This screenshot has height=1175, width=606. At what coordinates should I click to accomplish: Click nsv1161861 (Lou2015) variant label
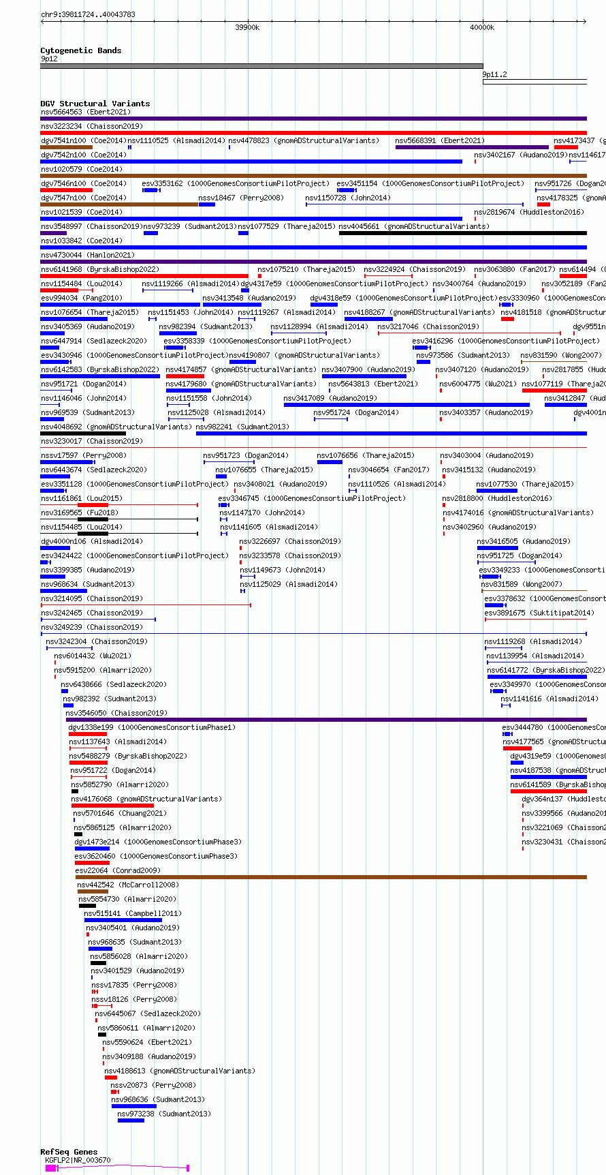82,498
